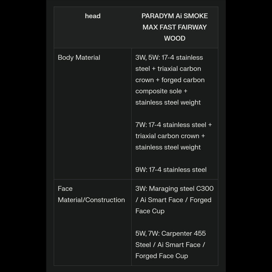Image resolution: width=272 pixels, height=272 pixels.
Task: Select "Face Cup" line under 3W Maraging entry
Action: [150, 211]
